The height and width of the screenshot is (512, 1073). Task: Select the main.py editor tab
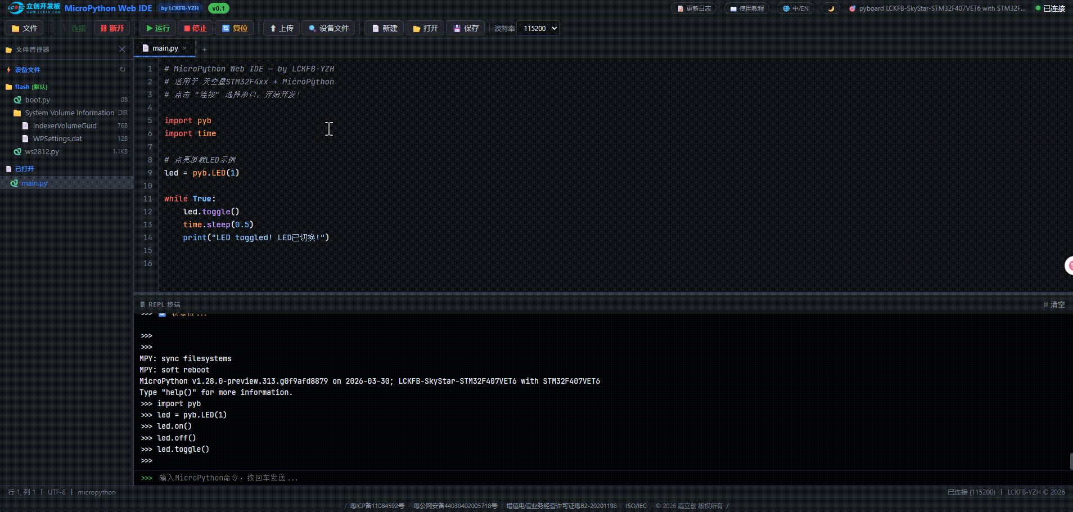tap(164, 48)
